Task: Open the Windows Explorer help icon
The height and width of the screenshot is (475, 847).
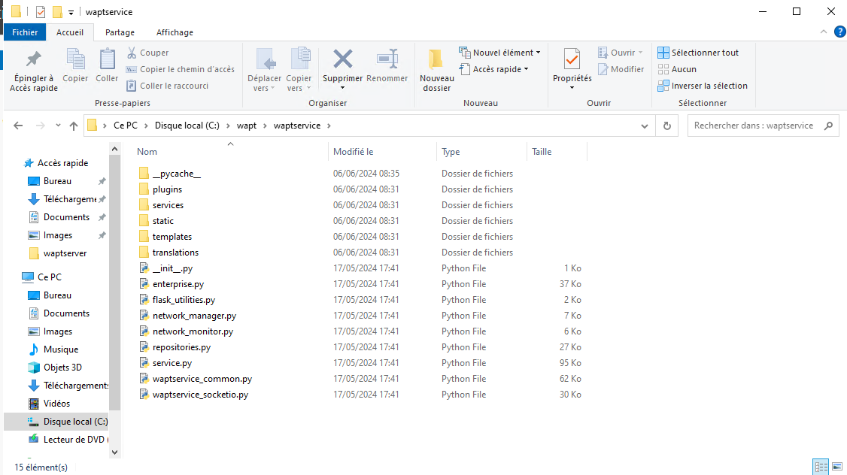Action: (840, 32)
